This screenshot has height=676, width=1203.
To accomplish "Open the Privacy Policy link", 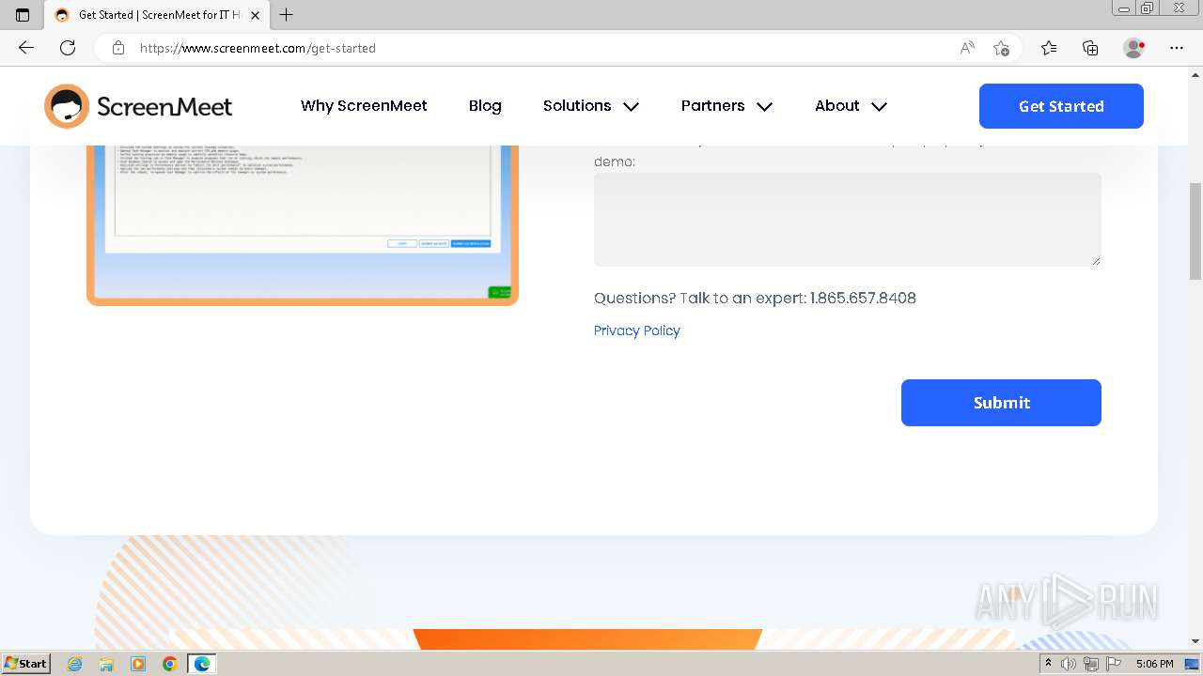I will tap(636, 330).
